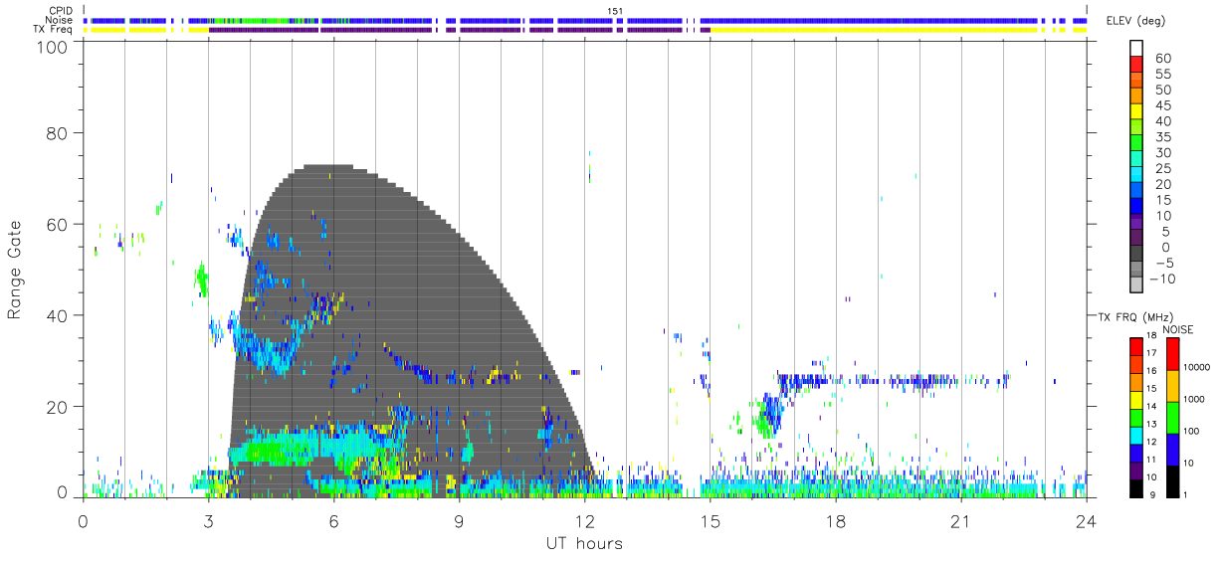Click the 24 tick on UT hours axis
The height and width of the screenshot is (564, 1222).
pos(1086,521)
